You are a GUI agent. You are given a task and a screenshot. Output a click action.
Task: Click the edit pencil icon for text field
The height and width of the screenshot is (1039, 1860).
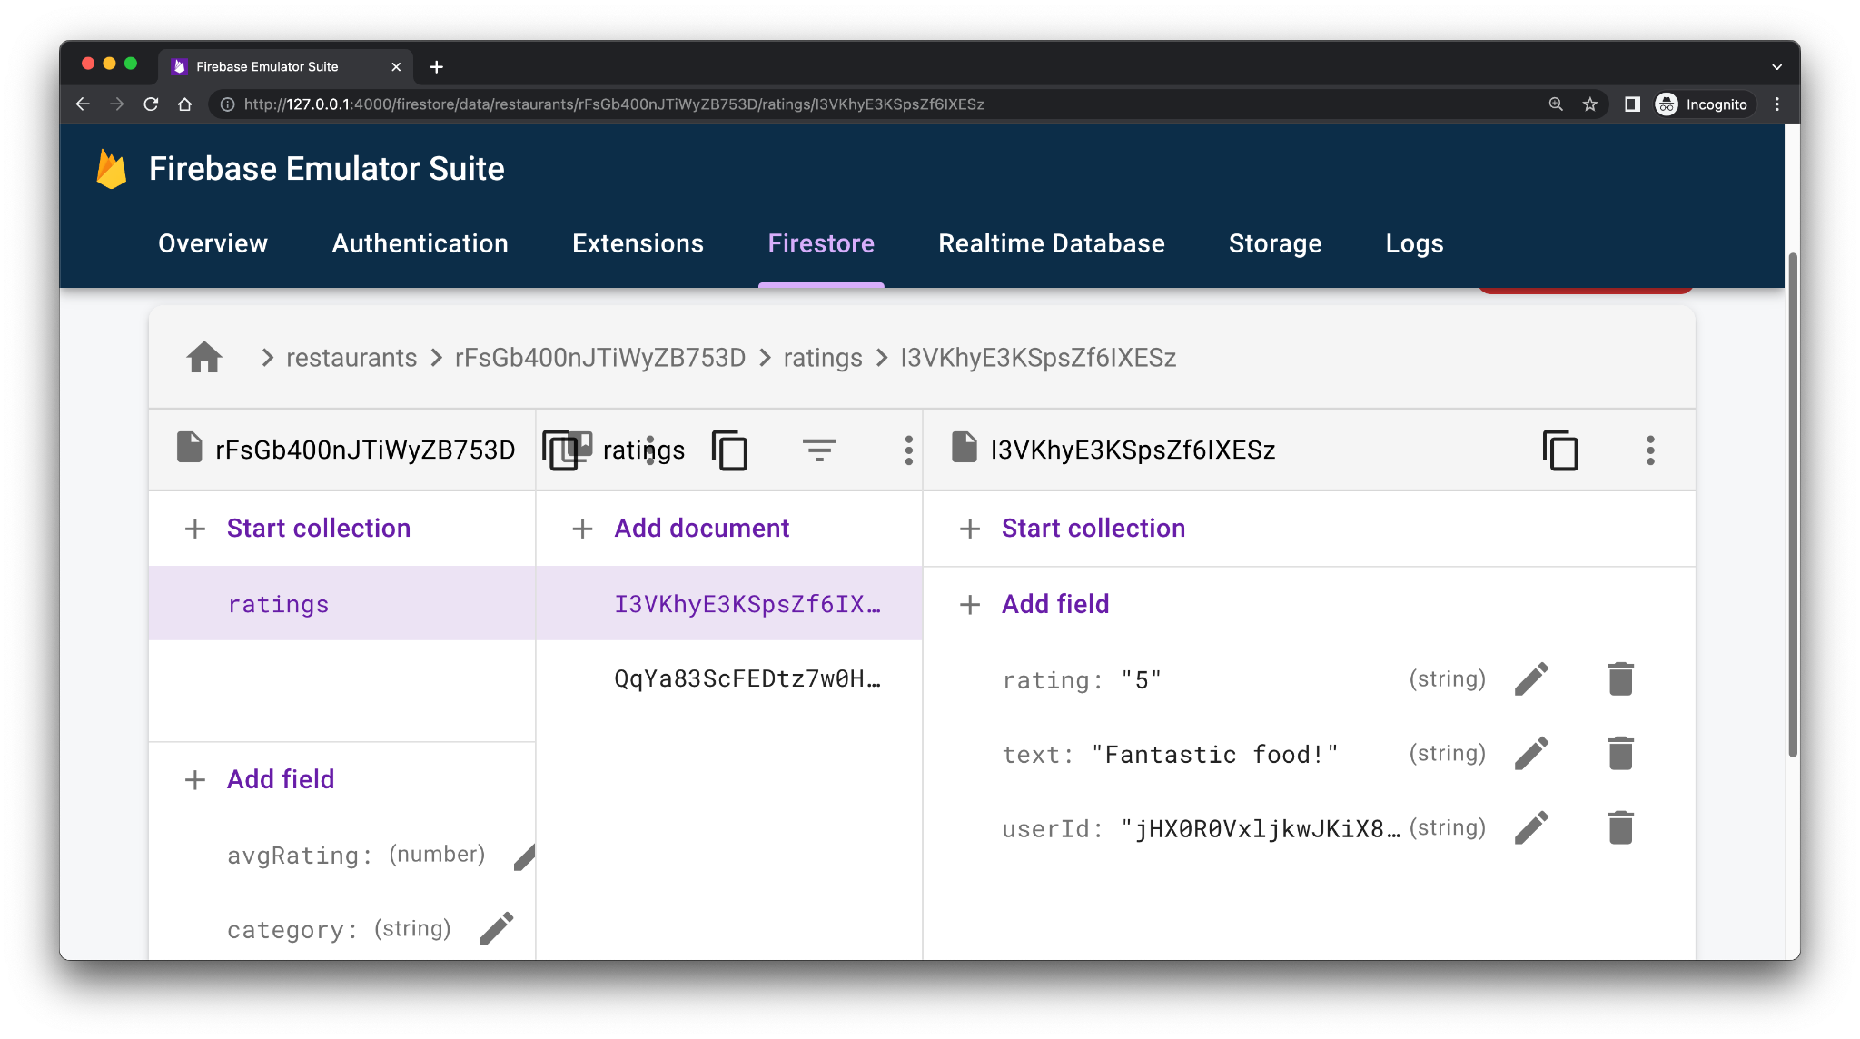(x=1534, y=753)
